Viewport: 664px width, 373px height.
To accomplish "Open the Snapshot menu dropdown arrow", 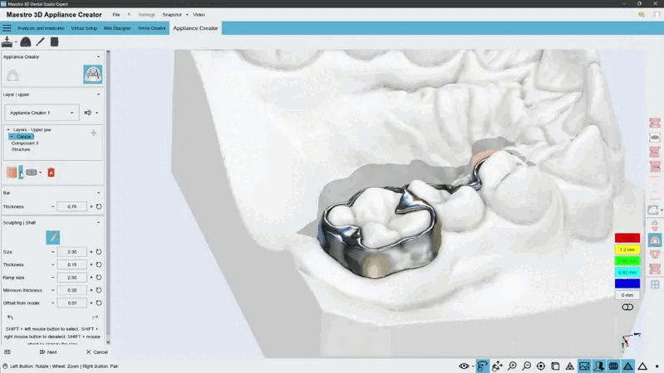I will coord(187,15).
